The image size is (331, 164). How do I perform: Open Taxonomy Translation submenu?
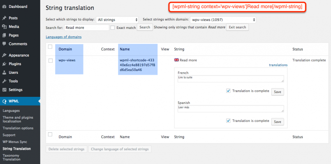[12, 157]
